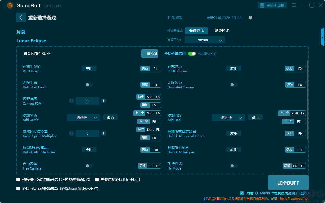Click the GameBuff logo icon

click(x=10, y=5)
